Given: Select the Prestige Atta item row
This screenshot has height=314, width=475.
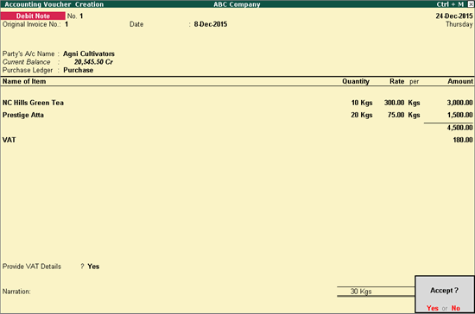Looking at the screenshot, I should point(237,115).
